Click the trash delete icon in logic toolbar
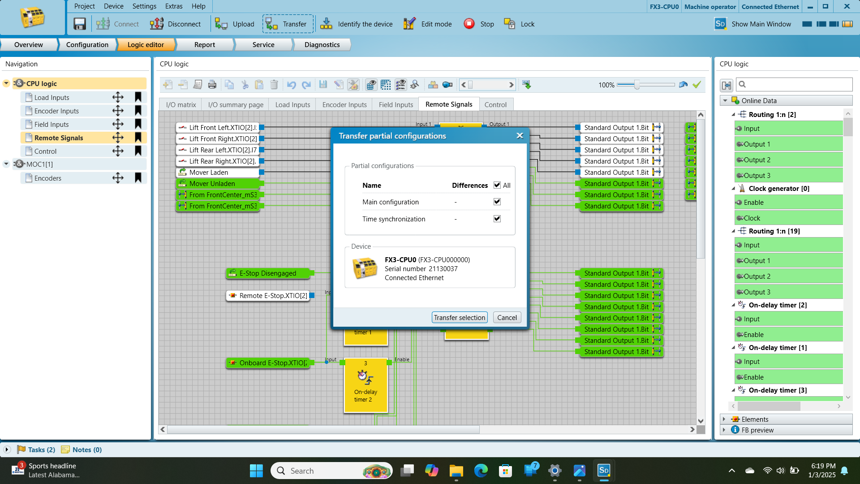Image resolution: width=860 pixels, height=484 pixels. coord(274,85)
